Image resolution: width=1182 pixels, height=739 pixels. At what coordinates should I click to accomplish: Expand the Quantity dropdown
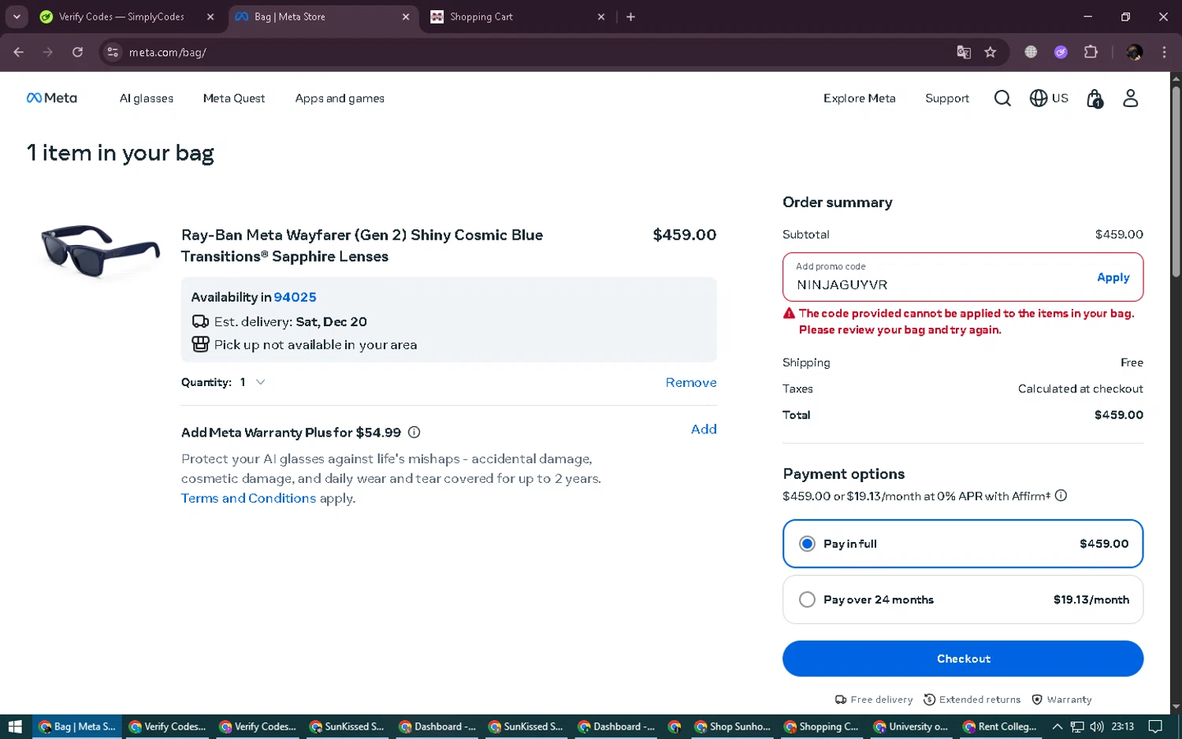pyautogui.click(x=253, y=382)
